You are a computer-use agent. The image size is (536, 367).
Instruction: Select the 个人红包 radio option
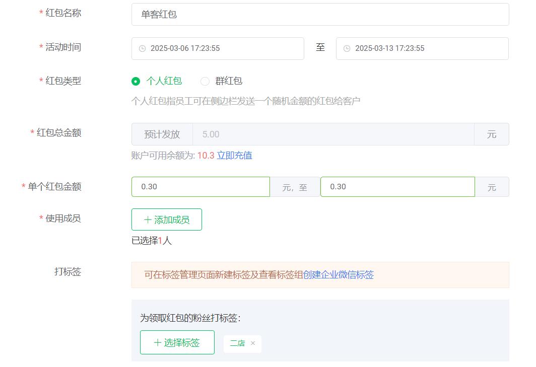tap(136, 81)
